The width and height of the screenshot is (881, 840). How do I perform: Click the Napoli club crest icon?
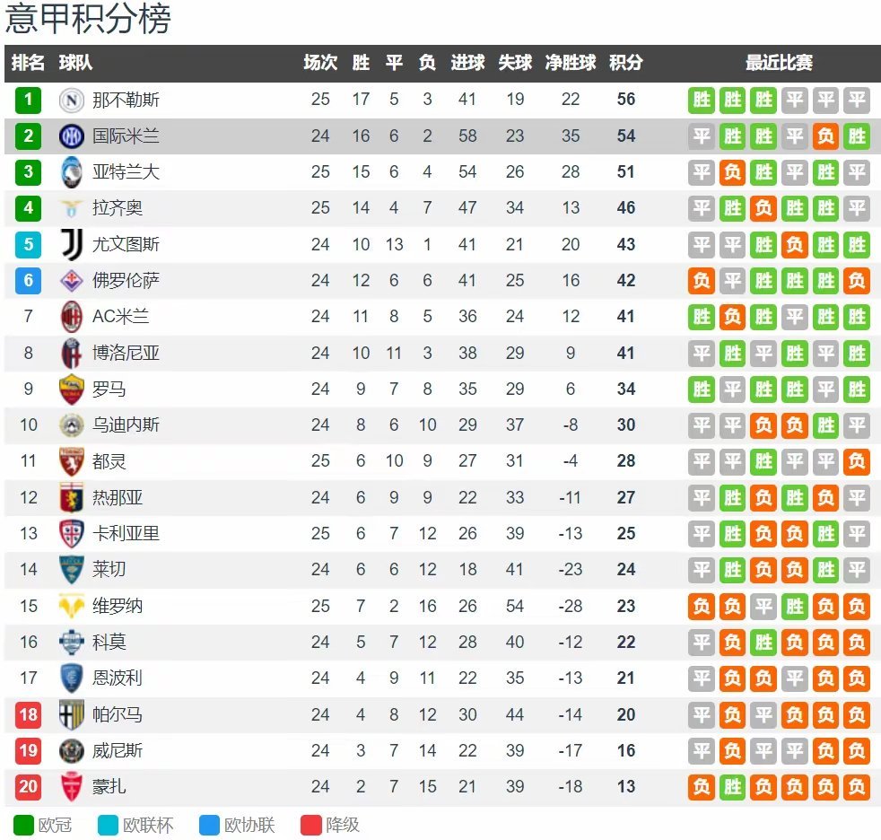click(x=72, y=100)
